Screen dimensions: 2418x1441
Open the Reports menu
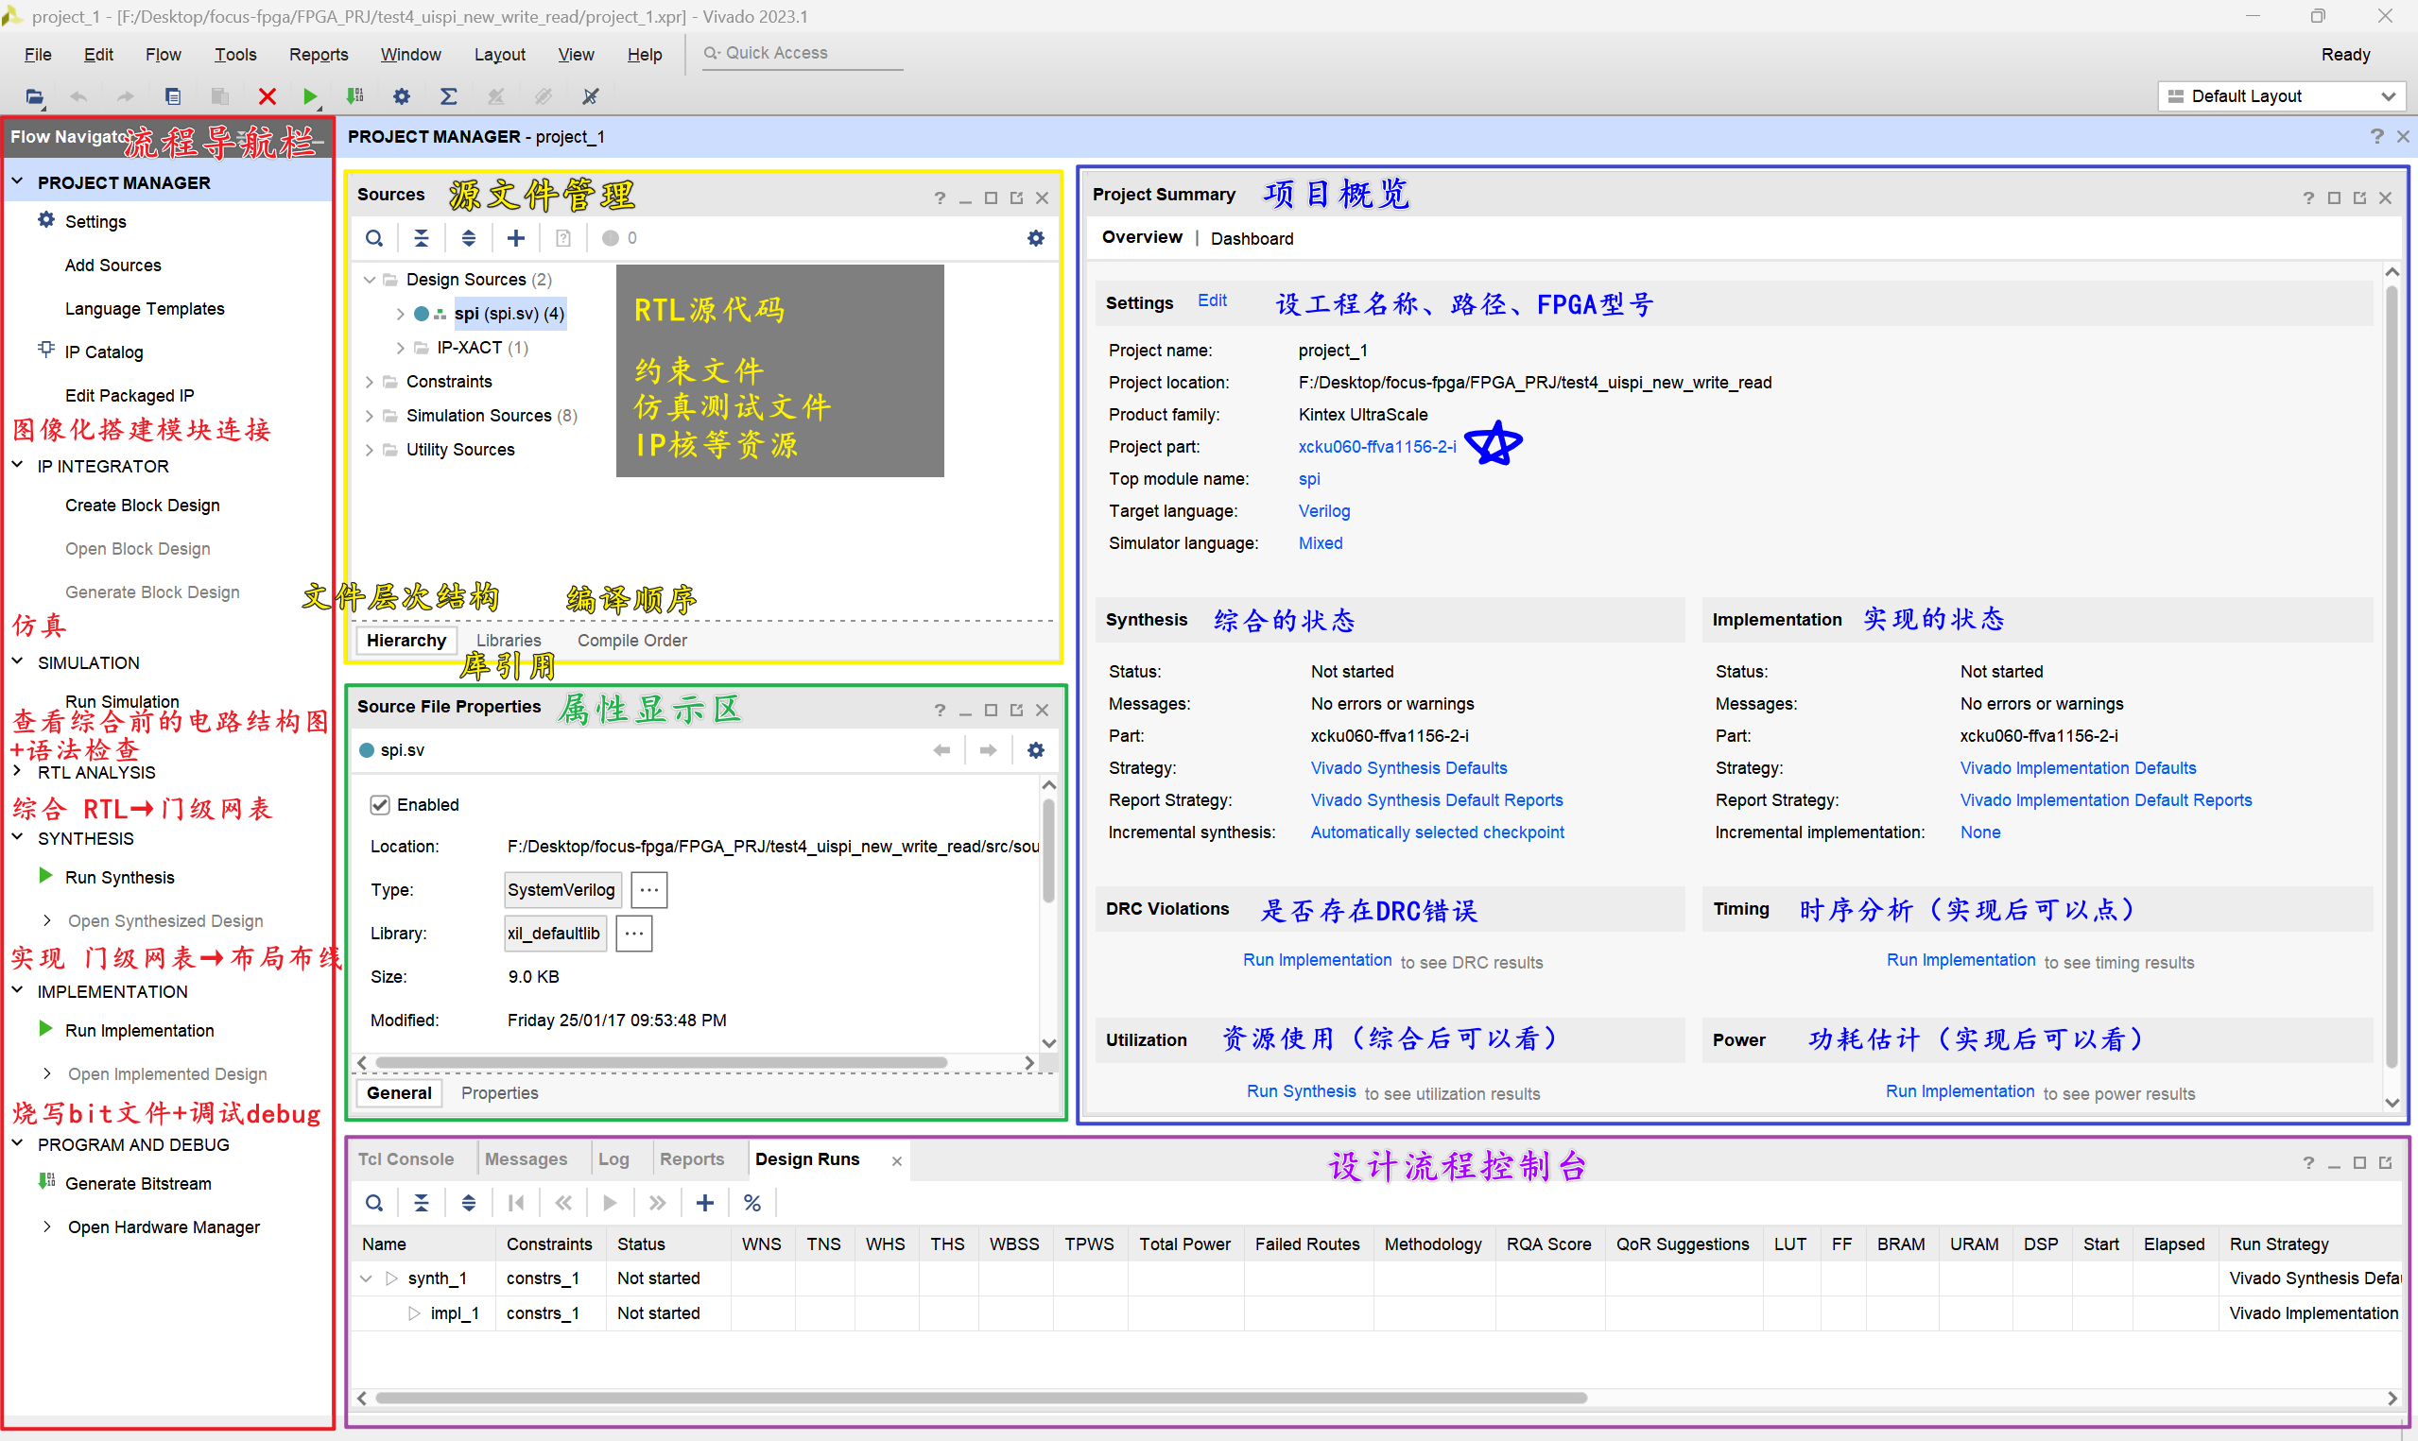click(319, 55)
